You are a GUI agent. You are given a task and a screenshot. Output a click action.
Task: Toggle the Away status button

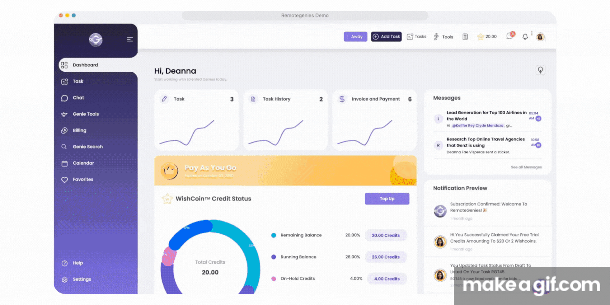pyautogui.click(x=355, y=37)
